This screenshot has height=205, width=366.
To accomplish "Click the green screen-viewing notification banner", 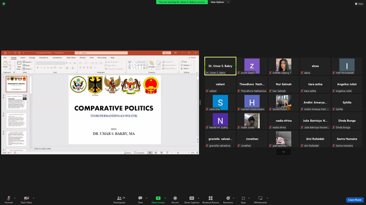I will point(182,2).
